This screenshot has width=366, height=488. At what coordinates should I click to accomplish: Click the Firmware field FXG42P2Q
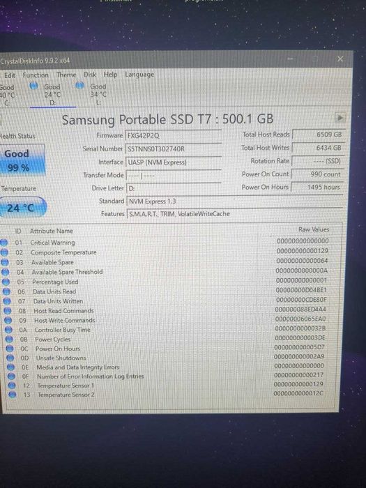click(174, 136)
